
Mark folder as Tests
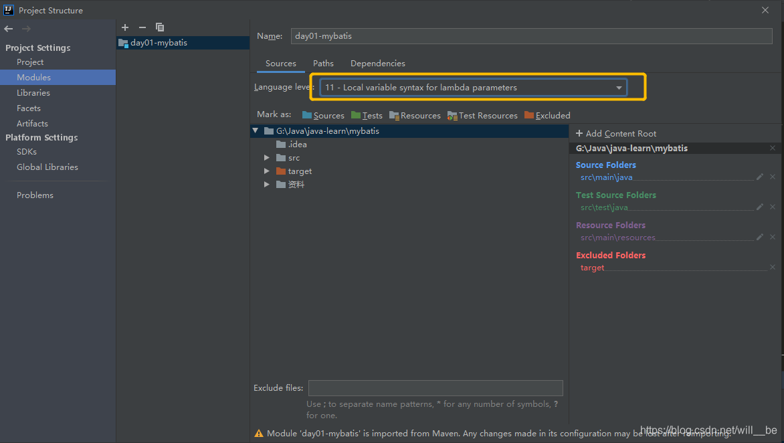click(367, 116)
